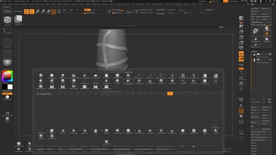Toggle the Floor grid button
Image resolution: width=276 pixels, height=155 pixels.
point(241,53)
